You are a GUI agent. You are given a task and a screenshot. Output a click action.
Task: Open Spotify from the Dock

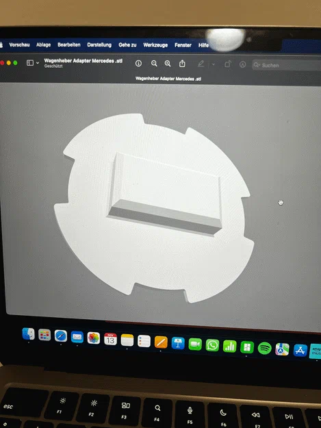pyautogui.click(x=265, y=349)
